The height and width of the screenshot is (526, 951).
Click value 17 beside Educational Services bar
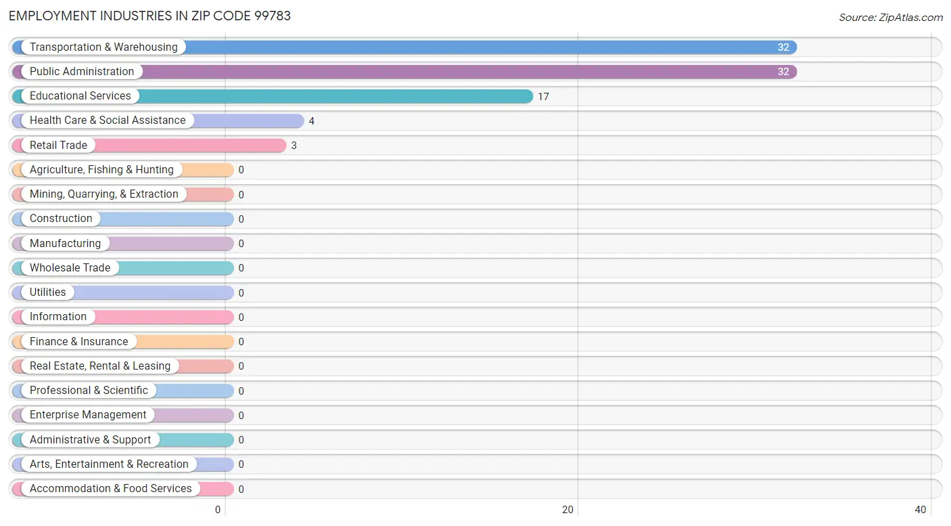tap(543, 97)
